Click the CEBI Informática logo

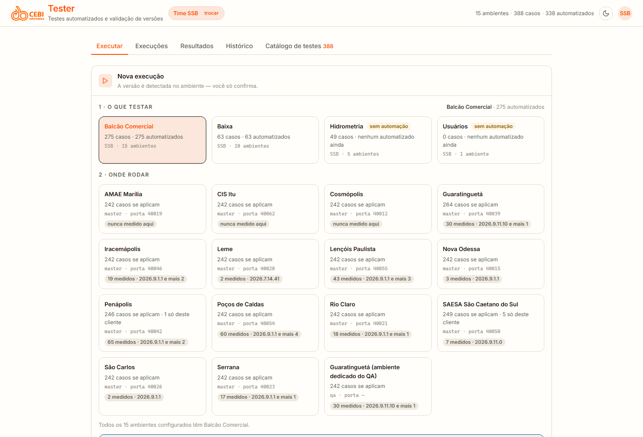pos(28,13)
